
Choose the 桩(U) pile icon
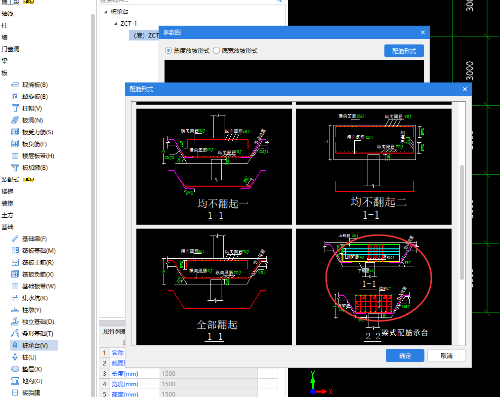[15, 357]
